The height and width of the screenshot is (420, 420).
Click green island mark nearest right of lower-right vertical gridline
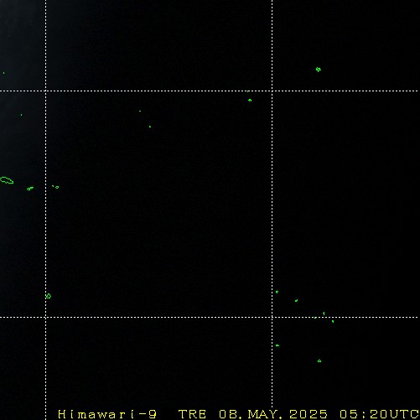click(x=277, y=292)
